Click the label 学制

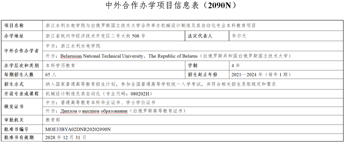coord(193,66)
